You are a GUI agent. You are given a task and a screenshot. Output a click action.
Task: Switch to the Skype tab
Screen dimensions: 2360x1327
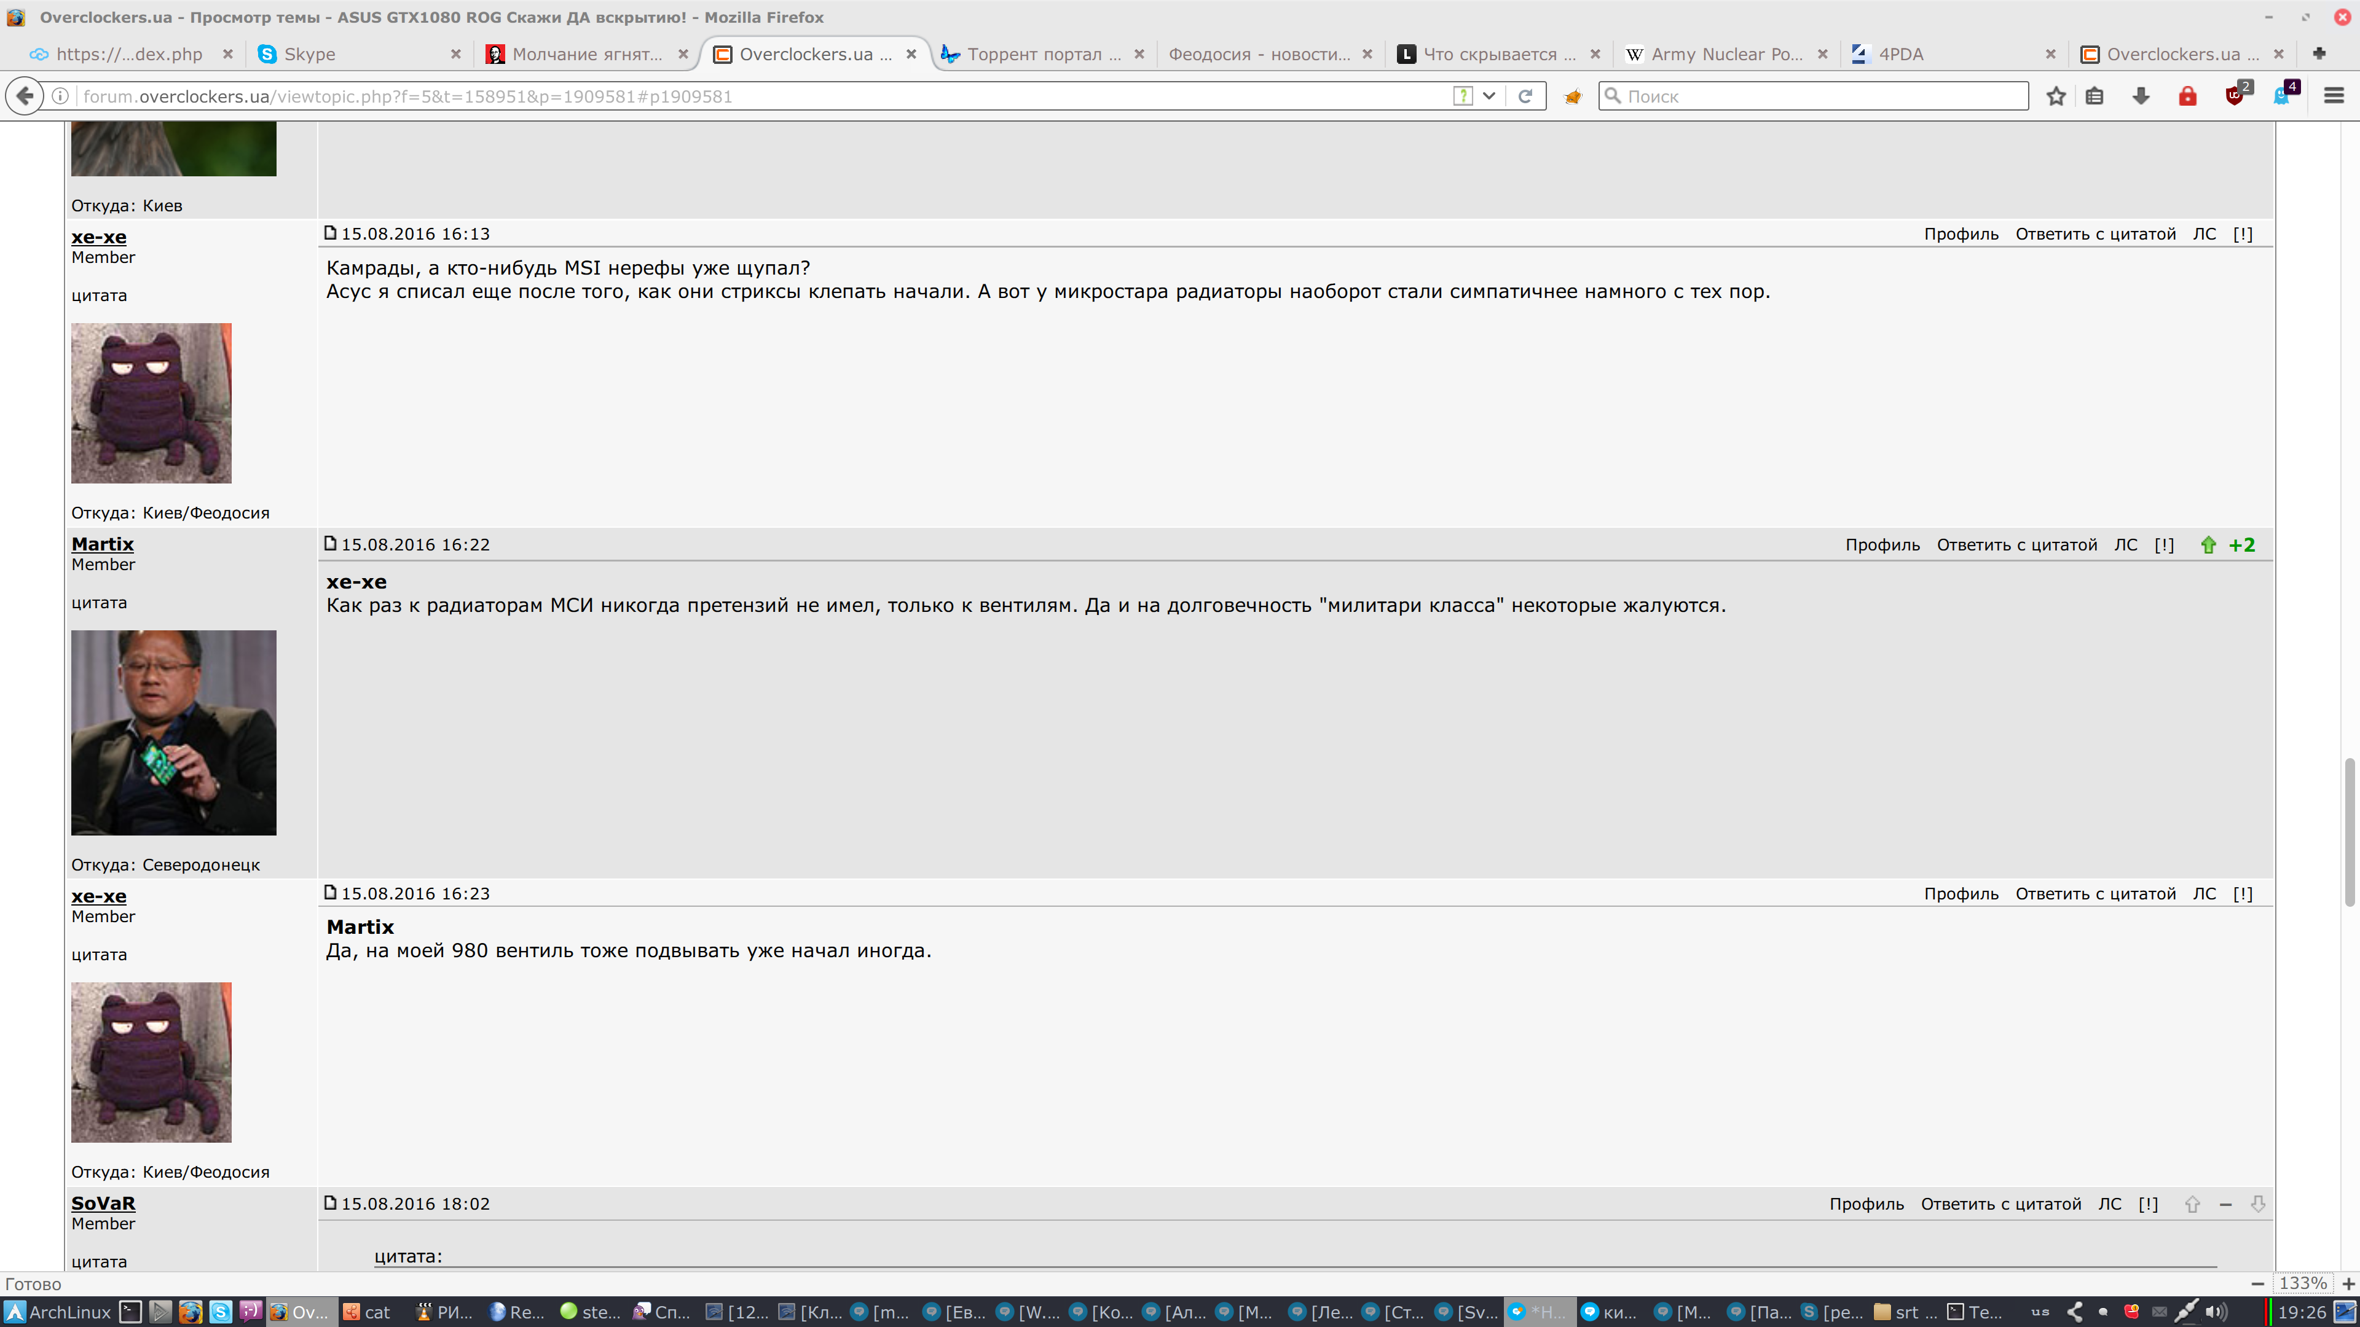[310, 54]
